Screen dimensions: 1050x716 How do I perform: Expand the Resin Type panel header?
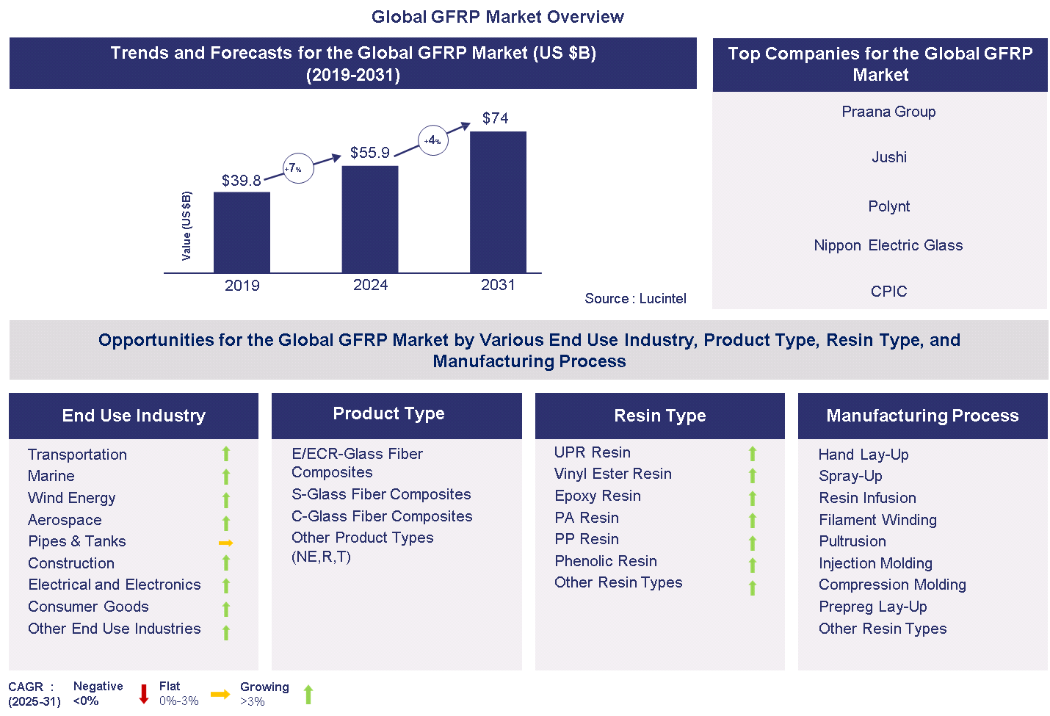[x=659, y=416]
